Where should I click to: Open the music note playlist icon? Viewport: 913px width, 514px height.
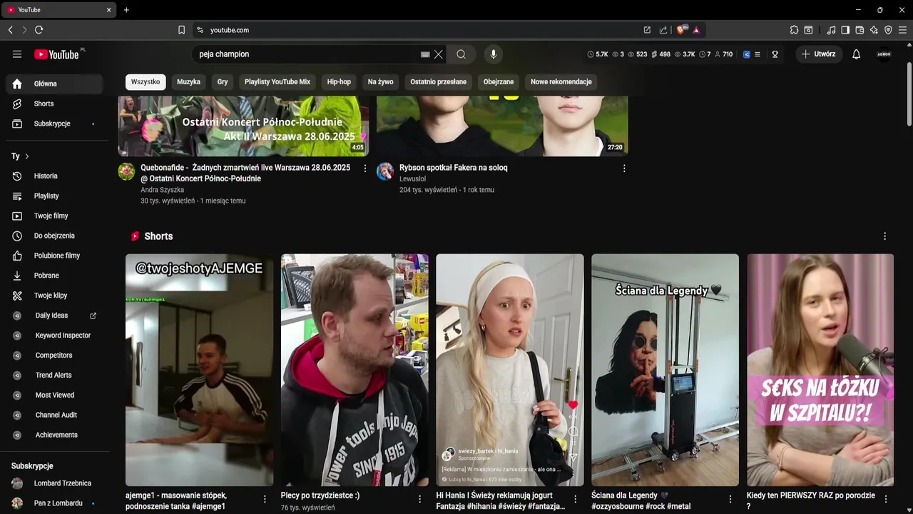pyautogui.click(x=831, y=30)
